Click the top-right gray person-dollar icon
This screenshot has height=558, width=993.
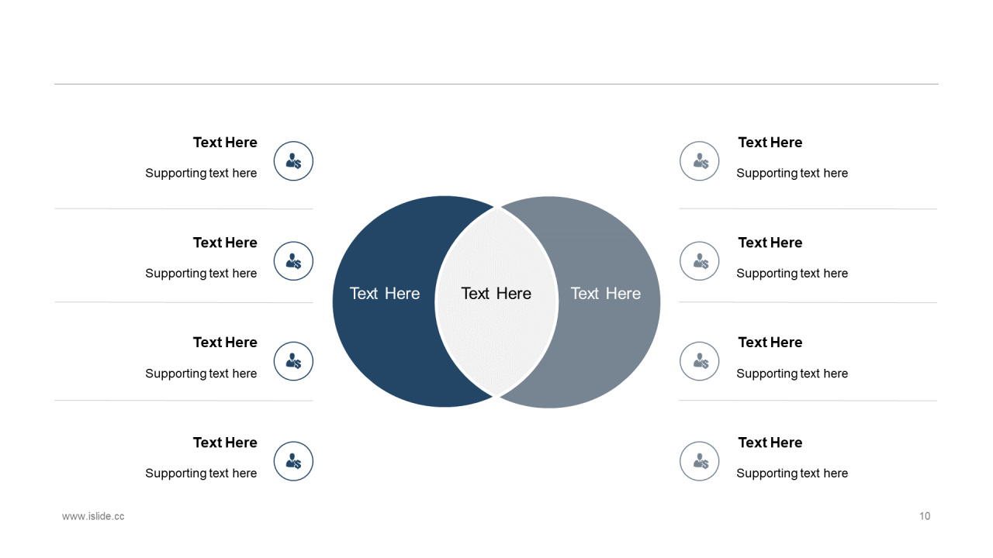click(700, 161)
